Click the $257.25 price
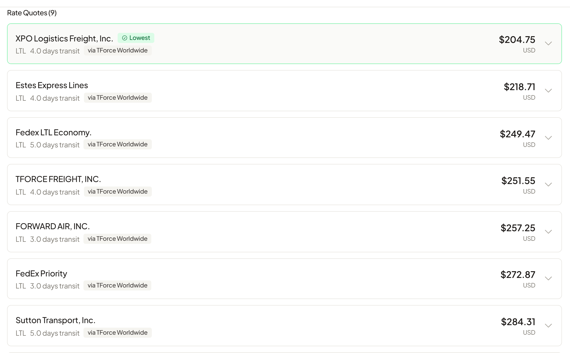570x353 pixels. [x=518, y=228]
